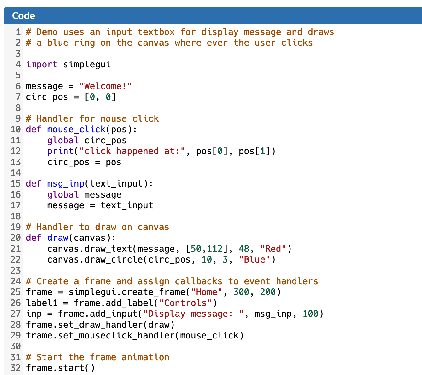Viewport: 422px width, 375px height.
Task: Click the "click happened at:" string
Action: coord(132,151)
